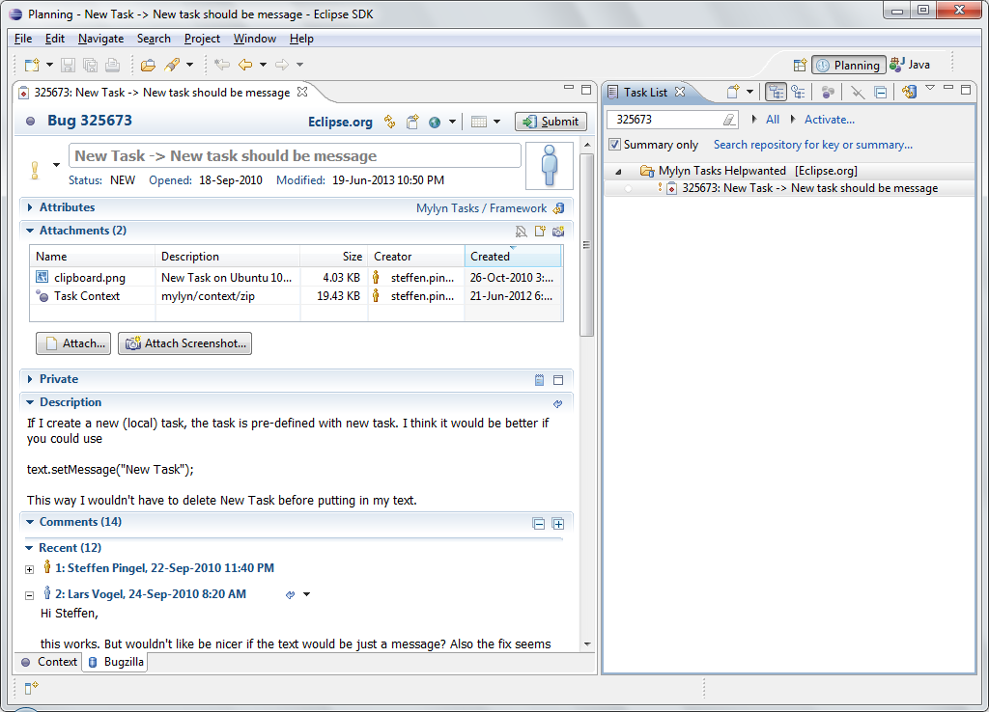Expand all comments with the plus icon
989x712 pixels.
click(558, 524)
